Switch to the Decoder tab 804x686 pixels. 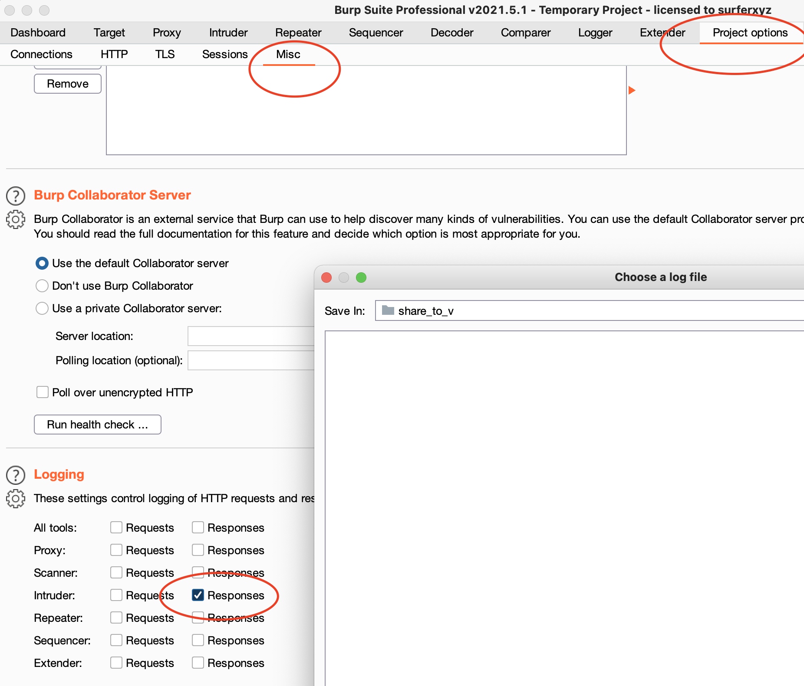[x=452, y=33]
